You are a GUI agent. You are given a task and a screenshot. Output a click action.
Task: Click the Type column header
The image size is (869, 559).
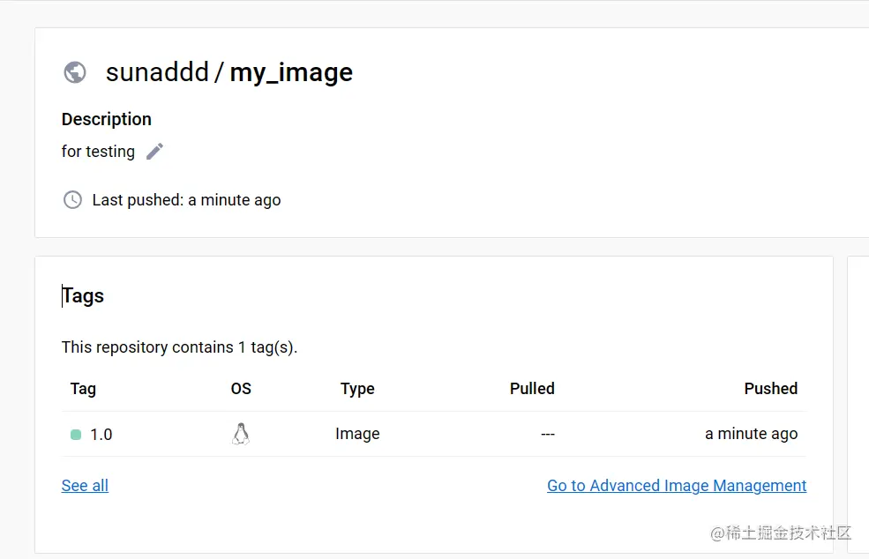tap(357, 389)
